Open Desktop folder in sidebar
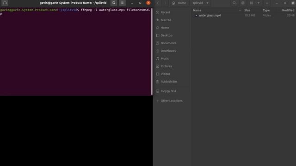The width and height of the screenshot is (296, 166). click(172, 36)
